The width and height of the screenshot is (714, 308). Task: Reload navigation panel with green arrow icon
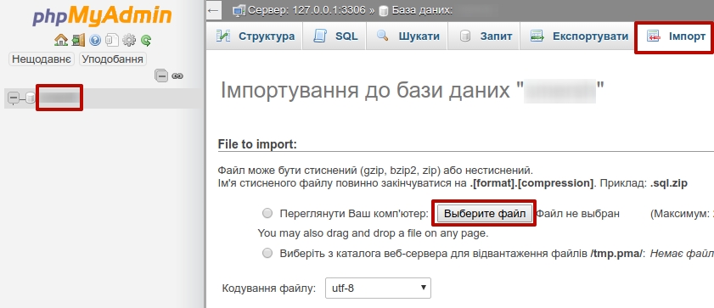coord(146,41)
